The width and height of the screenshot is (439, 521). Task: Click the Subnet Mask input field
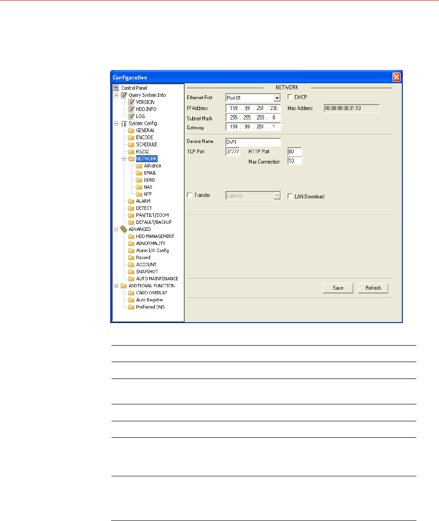[253, 118]
